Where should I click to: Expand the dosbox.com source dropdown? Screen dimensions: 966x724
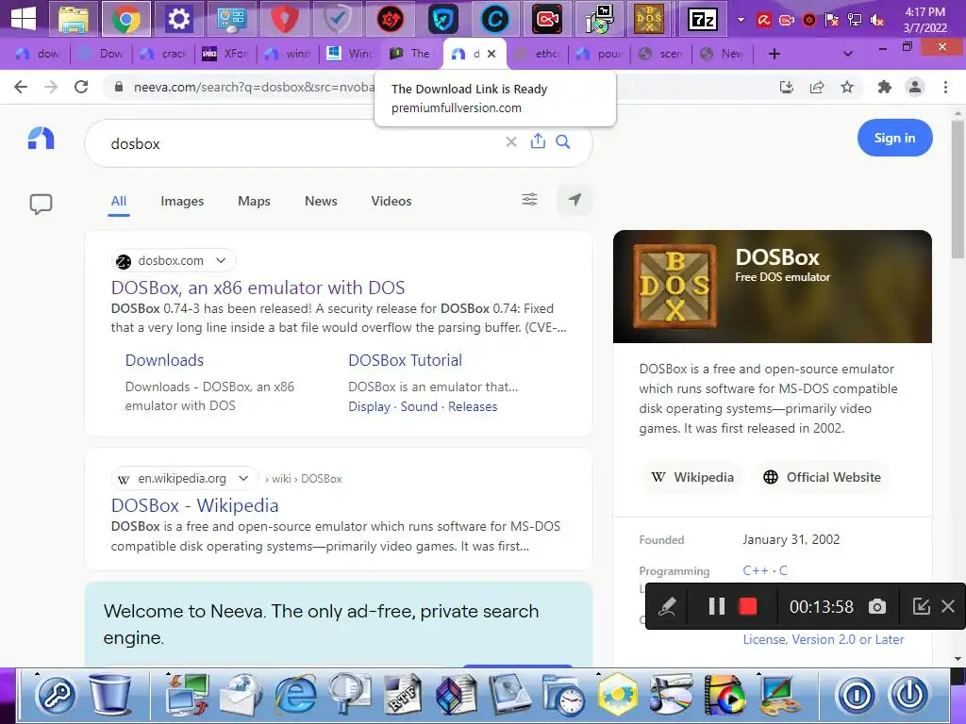(x=221, y=260)
